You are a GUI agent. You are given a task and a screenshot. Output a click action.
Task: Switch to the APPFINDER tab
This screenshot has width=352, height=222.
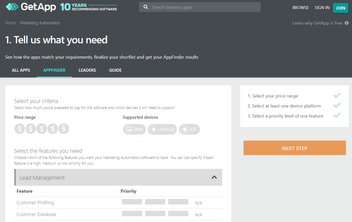[x=54, y=70]
